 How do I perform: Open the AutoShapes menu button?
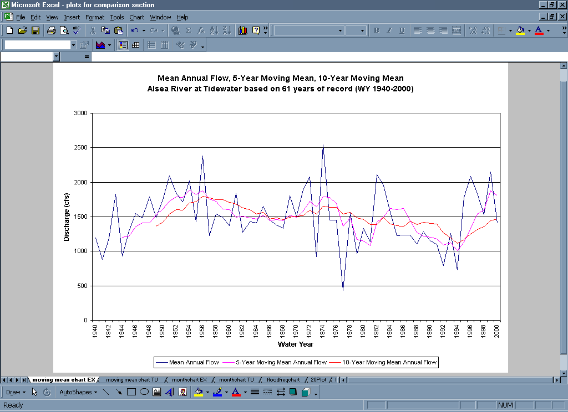[78, 392]
